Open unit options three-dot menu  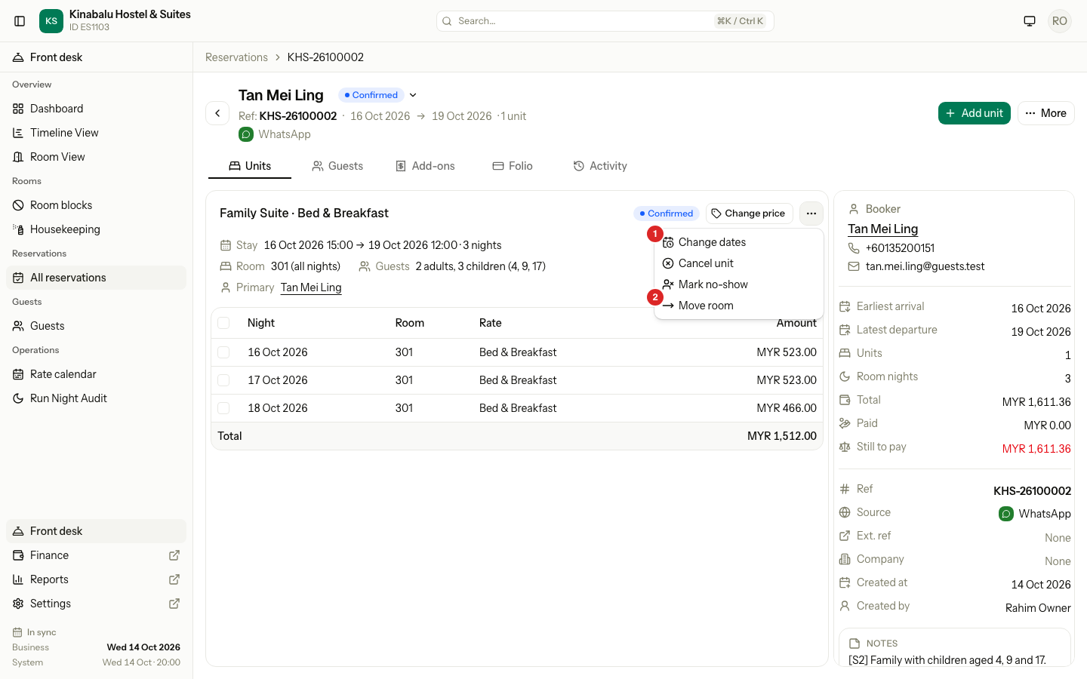coord(811,214)
